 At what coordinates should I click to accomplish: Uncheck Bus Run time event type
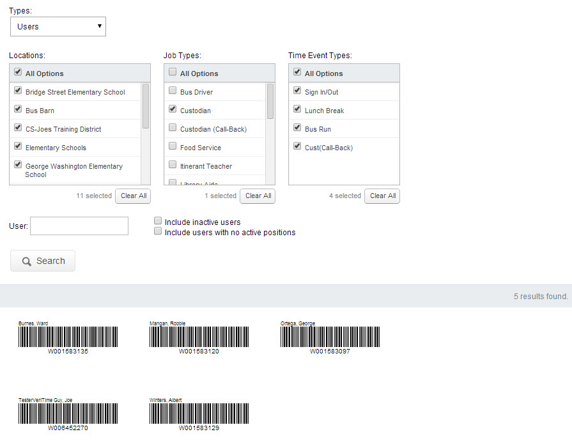coord(297,128)
